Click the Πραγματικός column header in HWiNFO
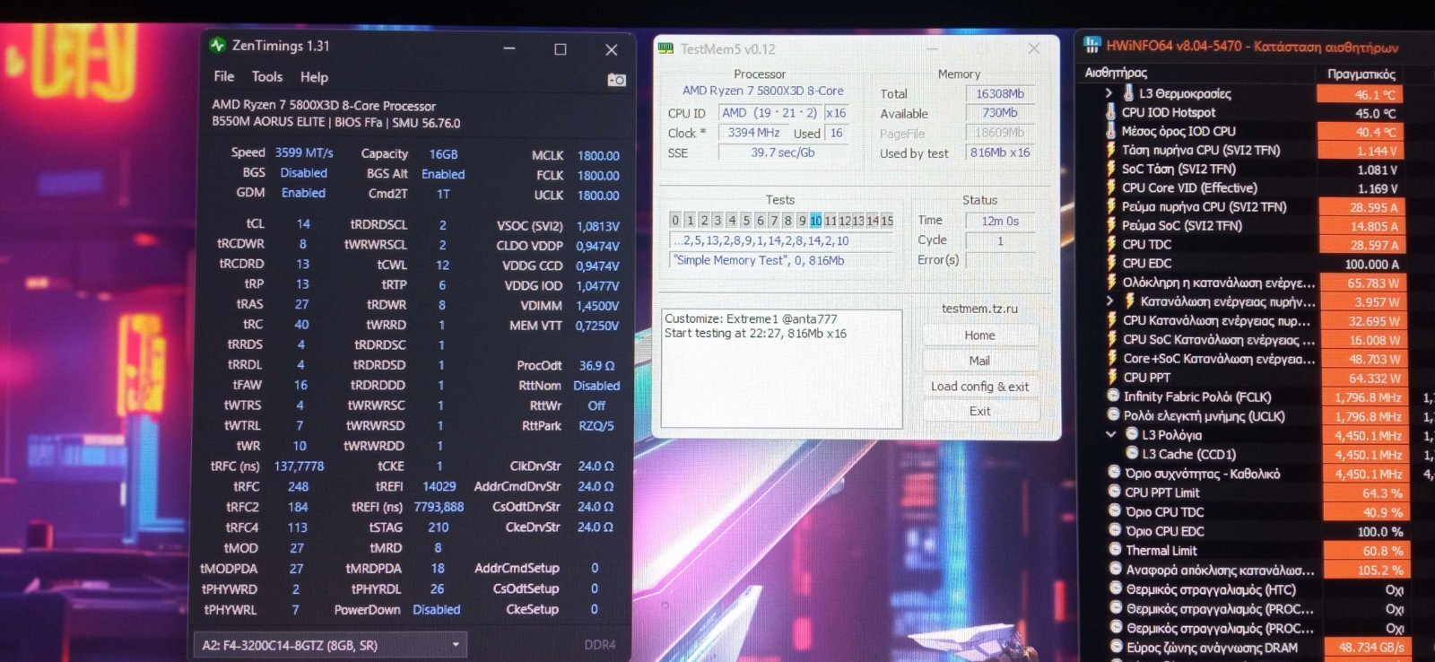The image size is (1435, 662). point(1361,74)
